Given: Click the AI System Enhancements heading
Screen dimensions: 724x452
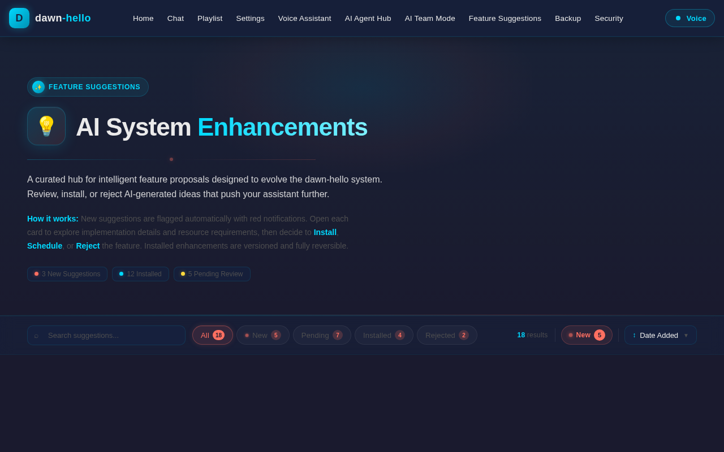Looking at the screenshot, I should pos(222,127).
